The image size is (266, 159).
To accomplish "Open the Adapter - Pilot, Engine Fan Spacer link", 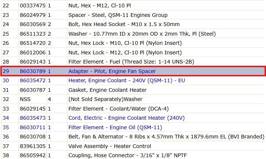I will tap(112, 71).
